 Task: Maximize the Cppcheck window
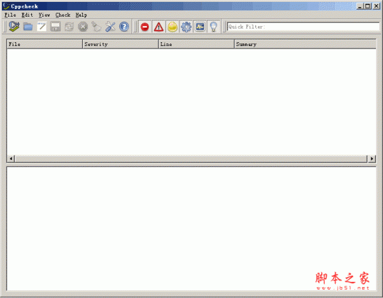coord(368,6)
